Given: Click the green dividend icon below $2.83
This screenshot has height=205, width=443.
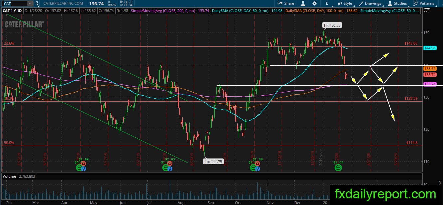Looking at the screenshot, I should click(x=166, y=168).
